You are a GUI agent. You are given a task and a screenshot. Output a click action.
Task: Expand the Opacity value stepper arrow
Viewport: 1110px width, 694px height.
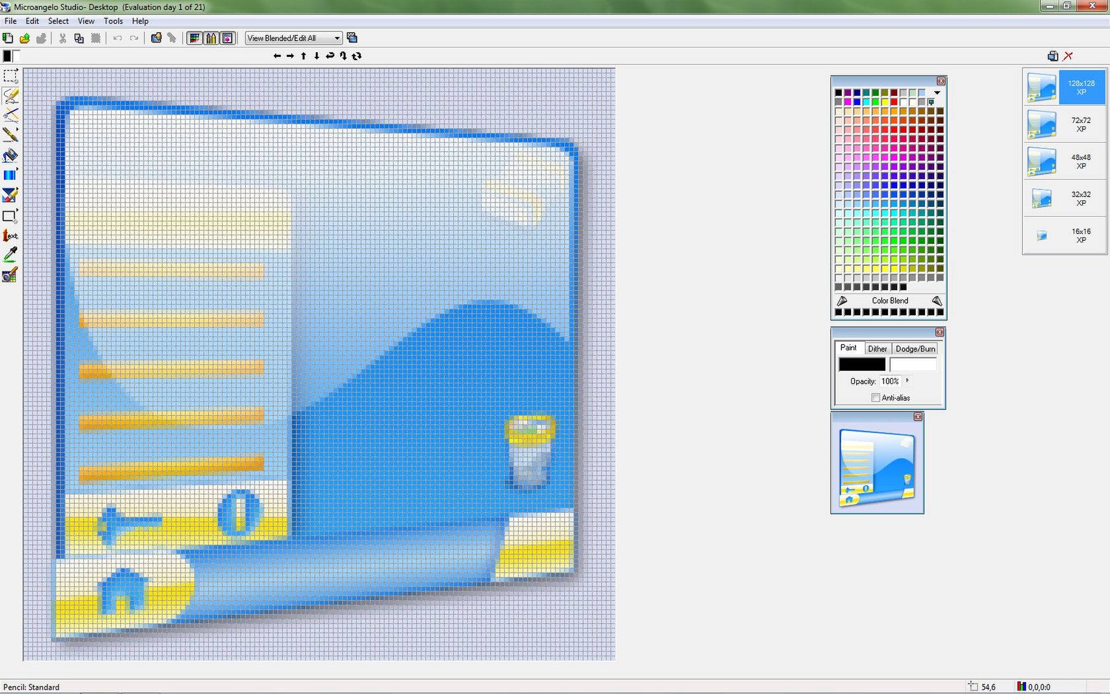(906, 381)
